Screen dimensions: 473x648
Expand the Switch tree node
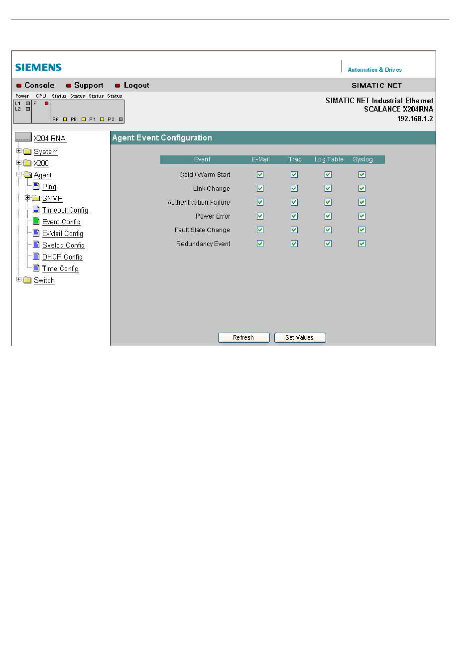[x=19, y=279]
